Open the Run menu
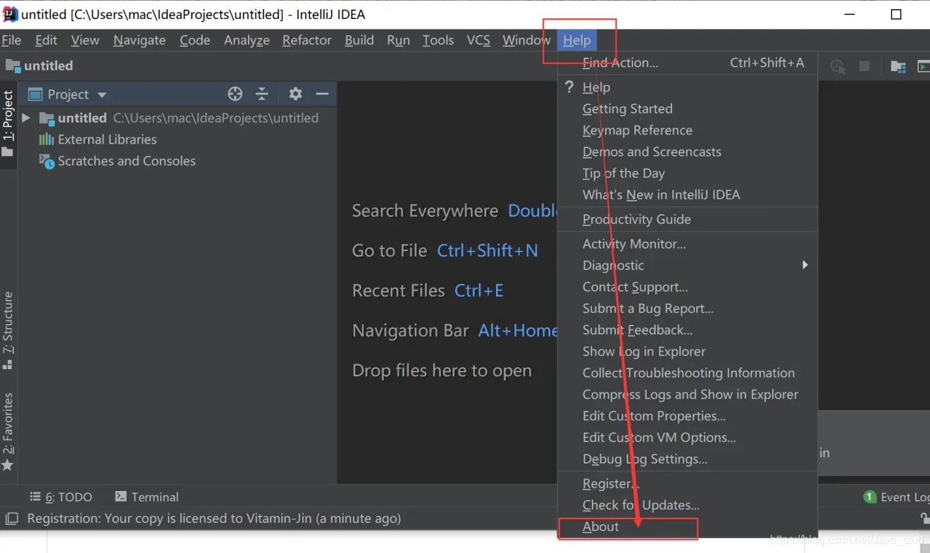The image size is (930, 553). point(398,40)
